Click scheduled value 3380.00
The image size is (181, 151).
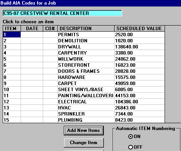(x=139, y=53)
